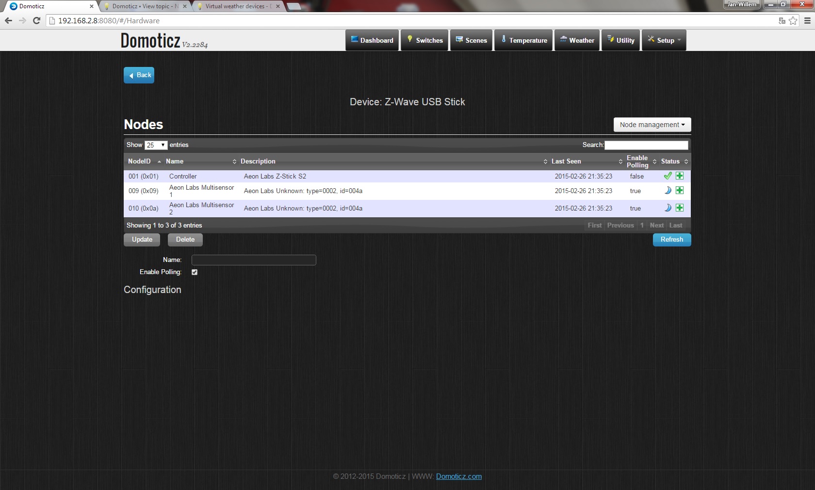The image size is (815, 490).
Task: Close the Domoticz View topic tab
Action: (185, 6)
